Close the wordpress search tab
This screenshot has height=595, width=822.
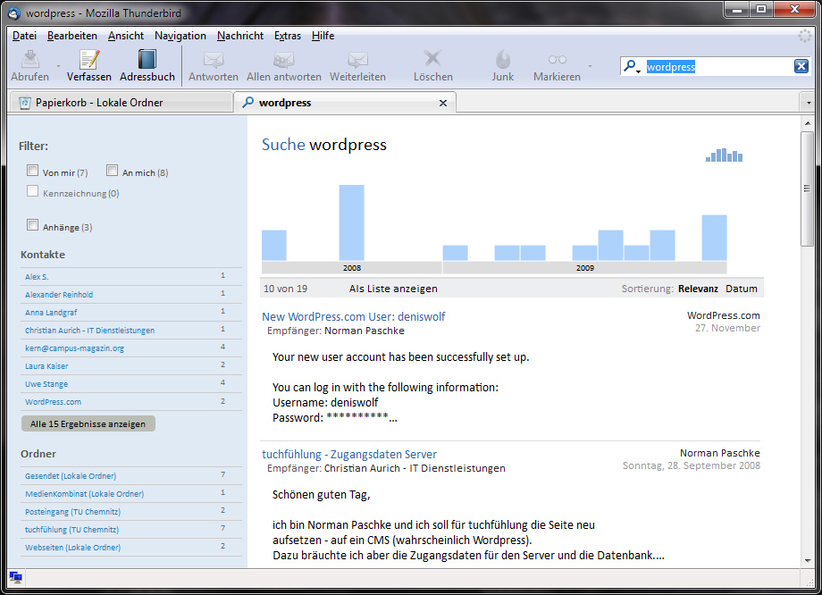point(443,103)
